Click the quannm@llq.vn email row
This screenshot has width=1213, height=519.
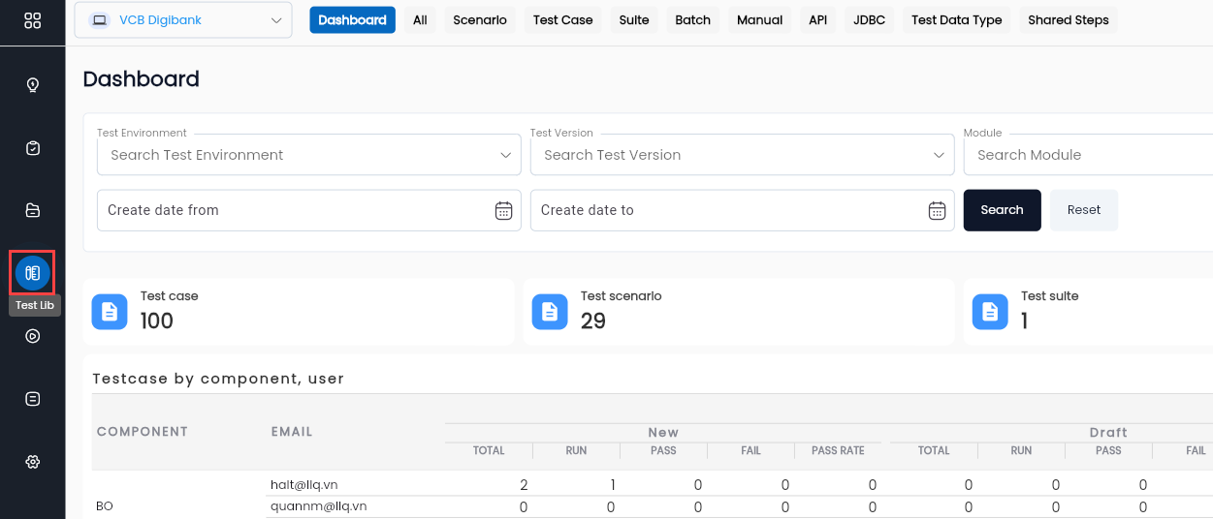(x=318, y=506)
